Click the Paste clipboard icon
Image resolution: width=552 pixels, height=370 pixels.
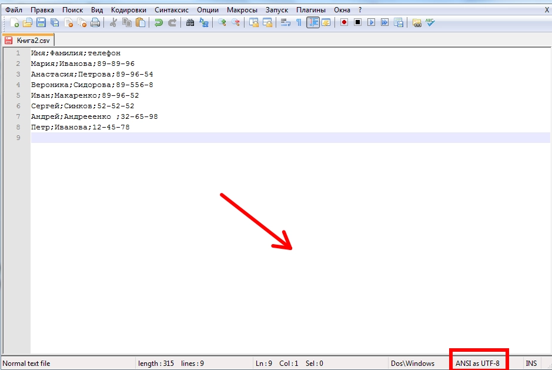click(140, 23)
